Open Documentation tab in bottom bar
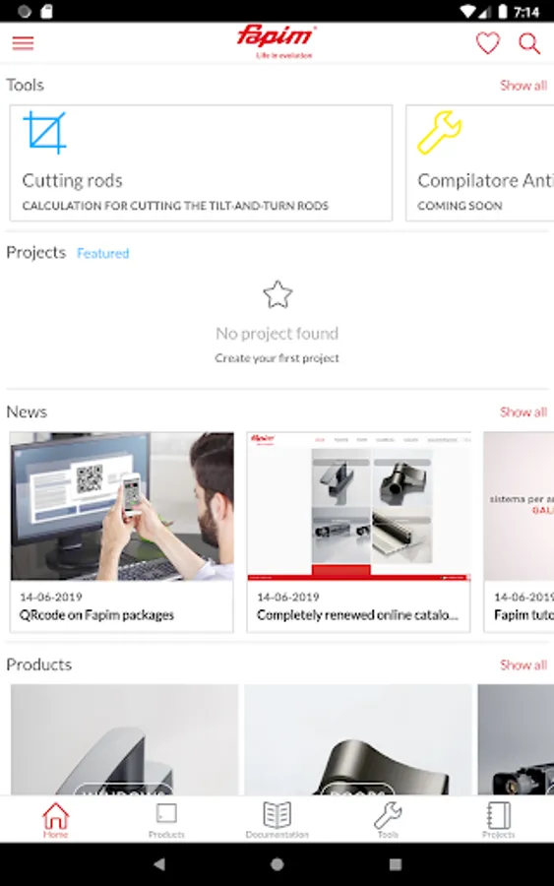The height and width of the screenshot is (886, 554). pyautogui.click(x=277, y=819)
